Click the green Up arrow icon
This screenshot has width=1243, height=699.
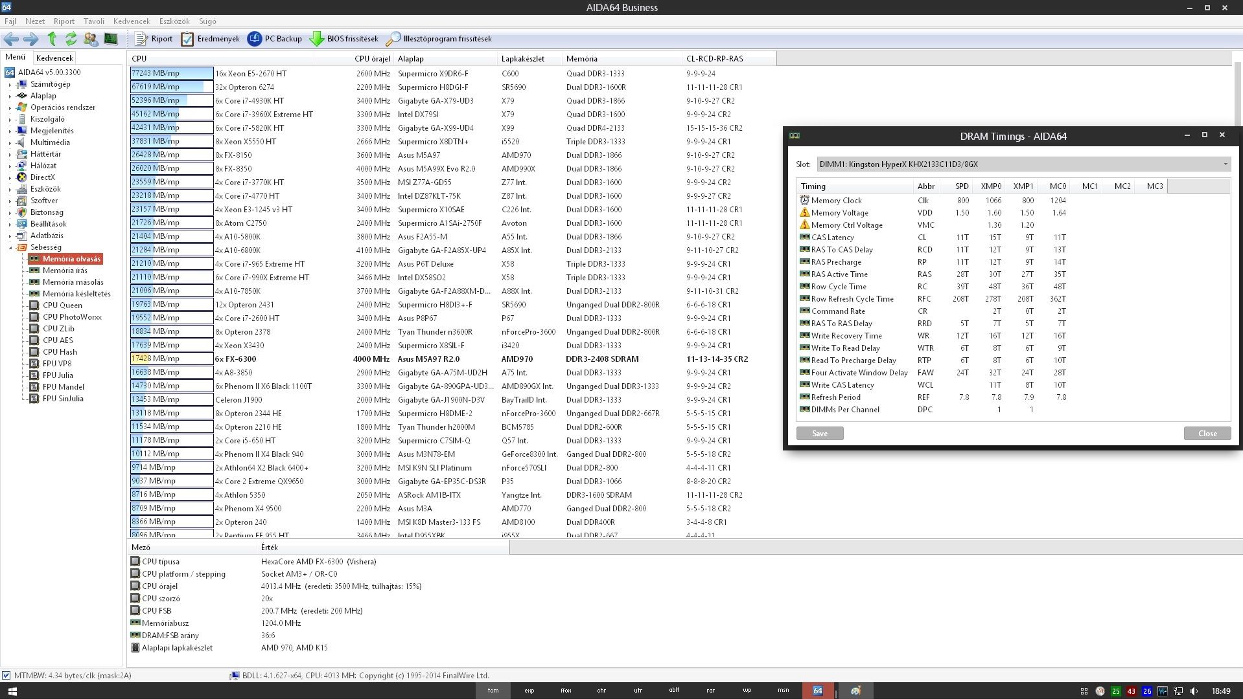click(x=52, y=39)
